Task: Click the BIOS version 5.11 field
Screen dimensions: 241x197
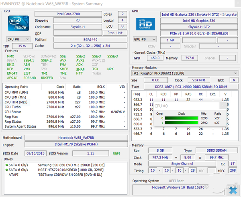Action: pos(90,153)
